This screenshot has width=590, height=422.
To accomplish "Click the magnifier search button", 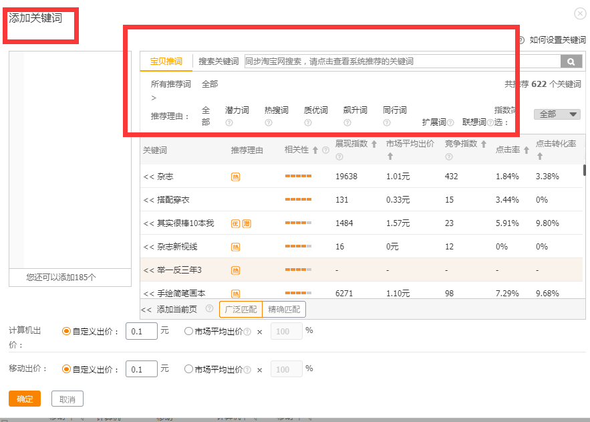I will coord(571,62).
